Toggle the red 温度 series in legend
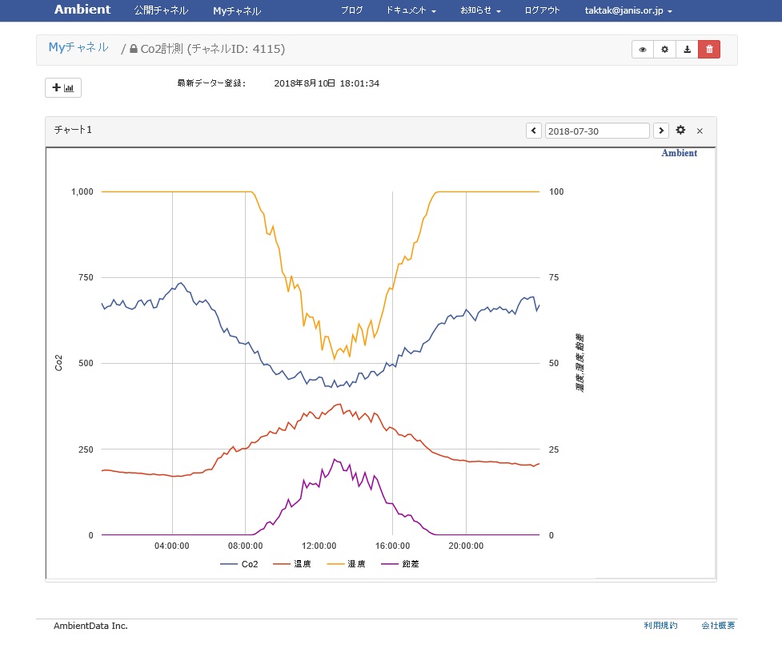Image resolution: width=782 pixels, height=653 pixels. tap(292, 564)
